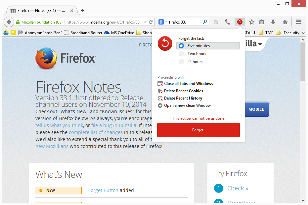Click the Delete Recent History icon

pos(160,98)
